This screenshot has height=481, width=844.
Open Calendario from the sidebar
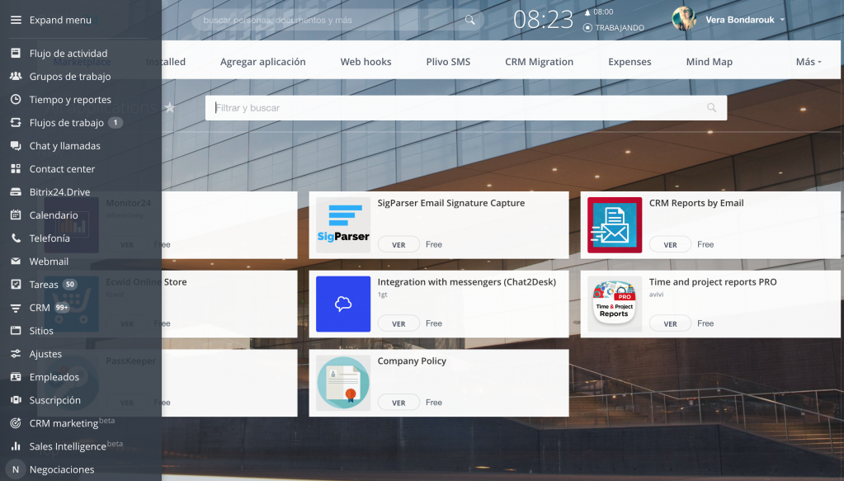[54, 215]
